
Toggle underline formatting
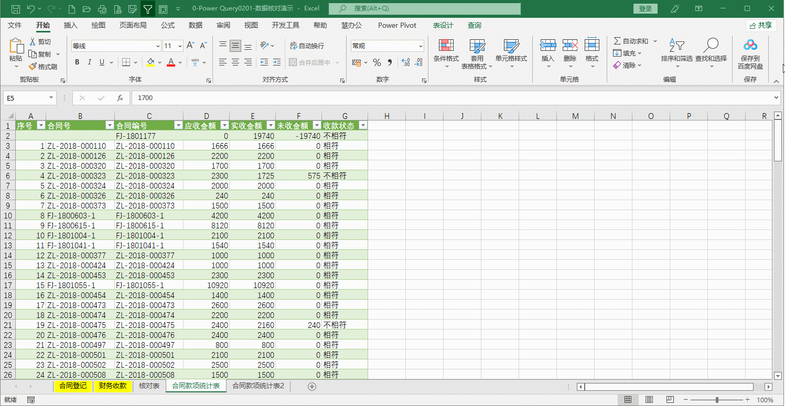pos(102,62)
